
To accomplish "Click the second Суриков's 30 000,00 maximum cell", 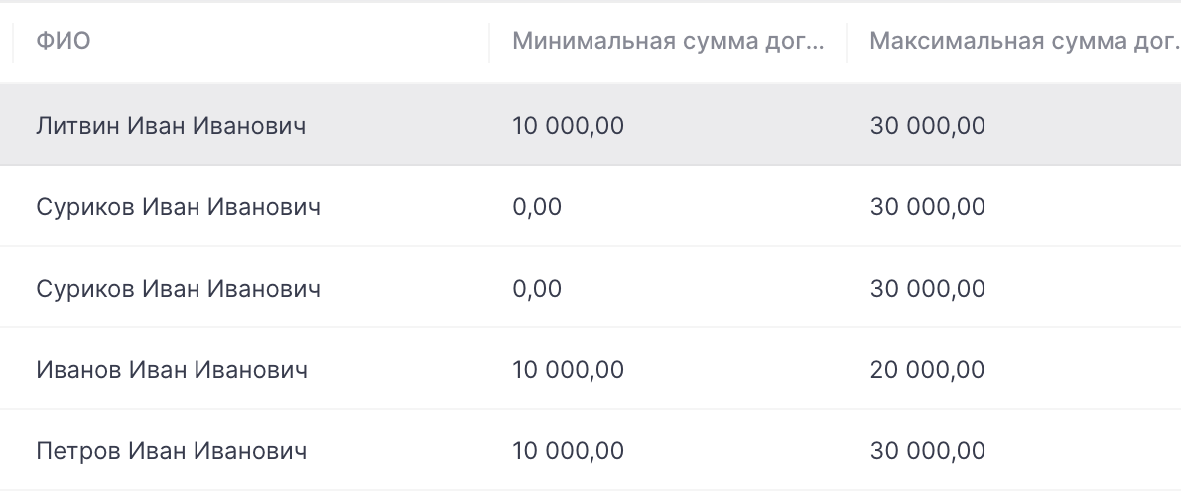I will (928, 289).
